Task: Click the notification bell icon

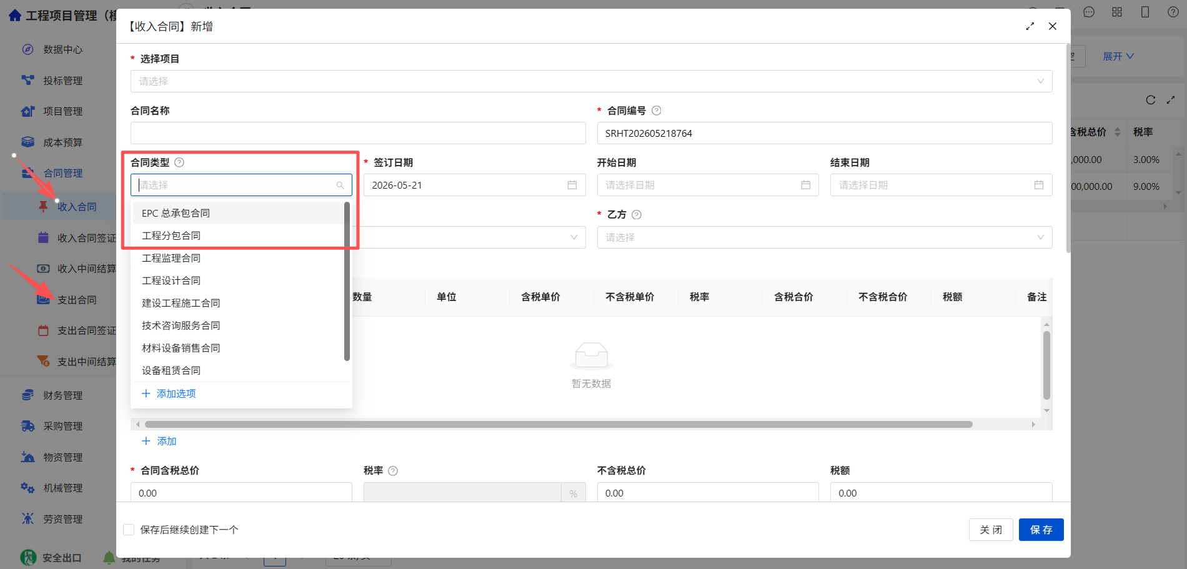Action: pos(109,557)
